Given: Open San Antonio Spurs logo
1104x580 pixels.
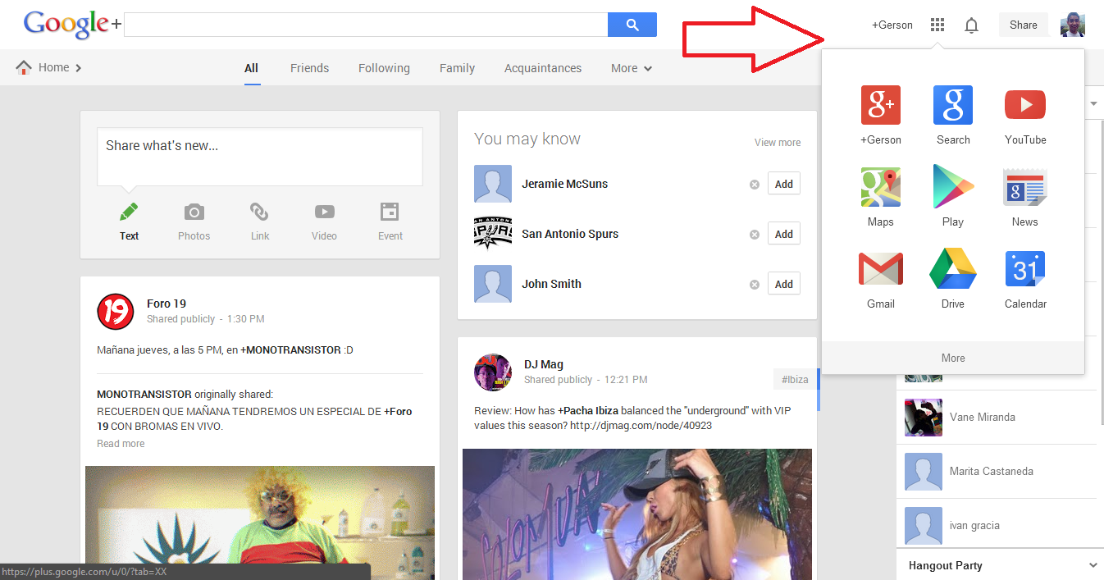Looking at the screenshot, I should 493,234.
